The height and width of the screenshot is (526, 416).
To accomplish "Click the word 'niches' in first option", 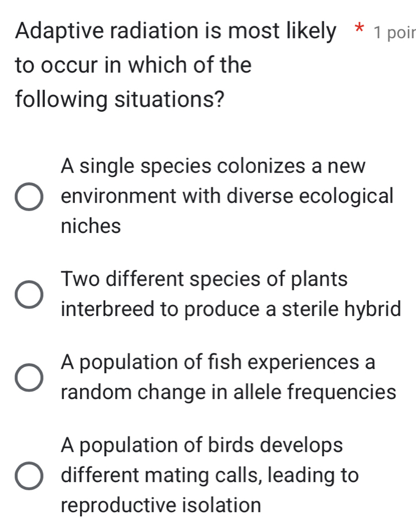I will click(x=89, y=225).
